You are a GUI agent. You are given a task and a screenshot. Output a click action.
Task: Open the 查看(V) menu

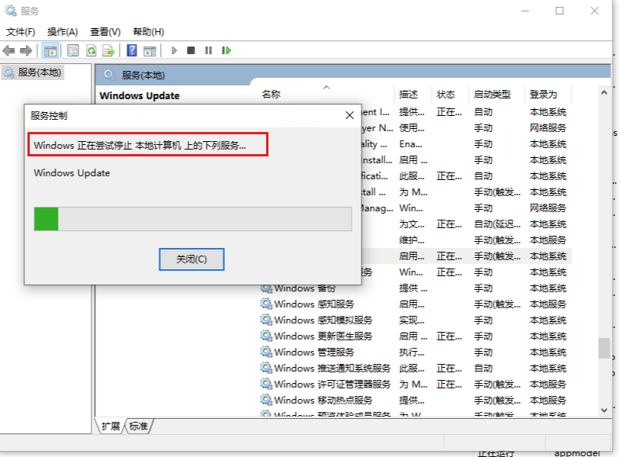click(105, 32)
